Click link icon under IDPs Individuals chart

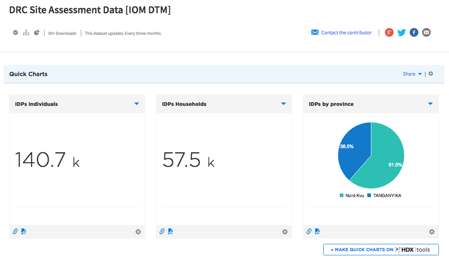pos(15,231)
